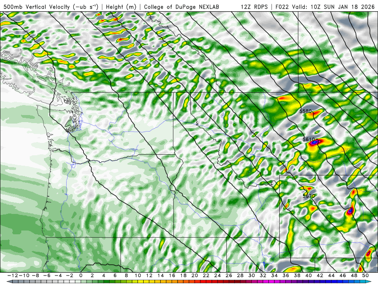
Task: Click the 50 value on the color scale
Action: (365, 275)
